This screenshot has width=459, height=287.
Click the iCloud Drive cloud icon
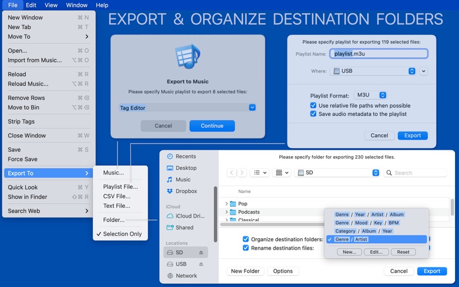(170, 216)
